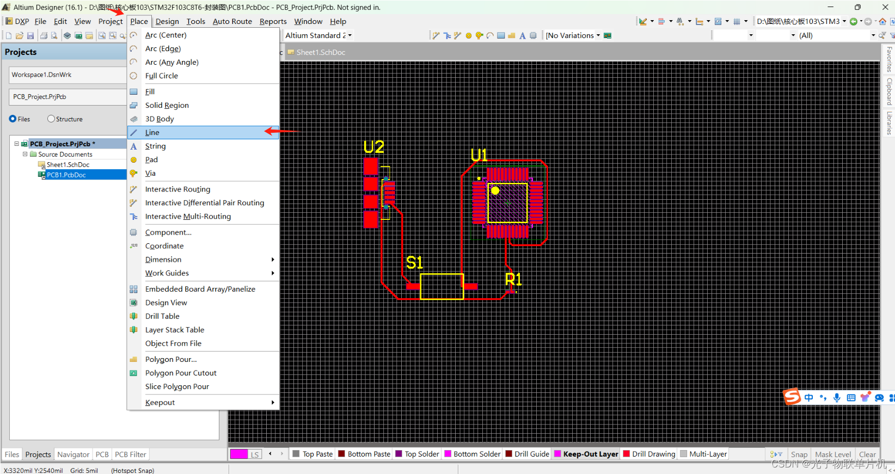Open the No Variations dropdown

tap(598, 35)
